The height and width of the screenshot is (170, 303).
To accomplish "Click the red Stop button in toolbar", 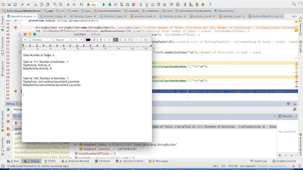I will point(134,4).
